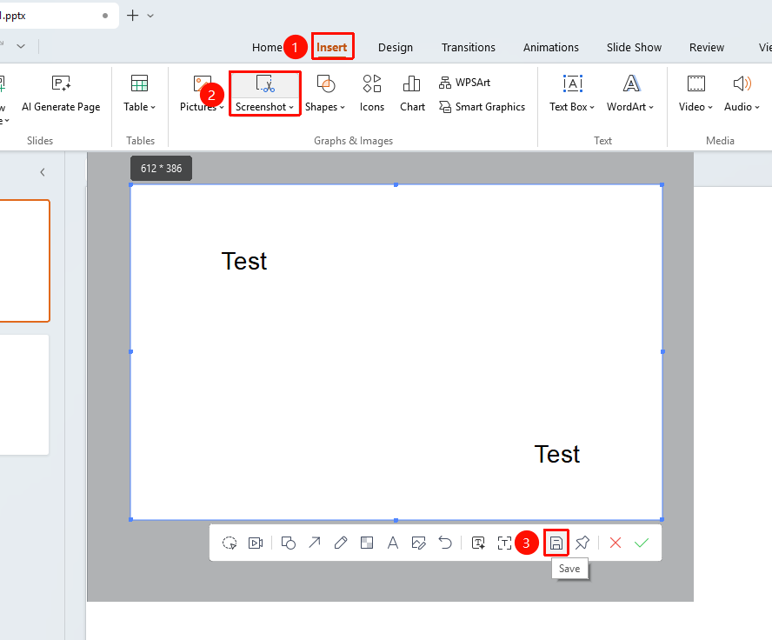Image resolution: width=772 pixels, height=640 pixels.
Task: Collapse the slide thumbnail panel
Action: pos(43,172)
